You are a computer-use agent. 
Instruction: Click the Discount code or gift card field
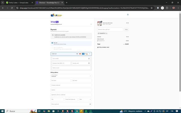click(110, 29)
